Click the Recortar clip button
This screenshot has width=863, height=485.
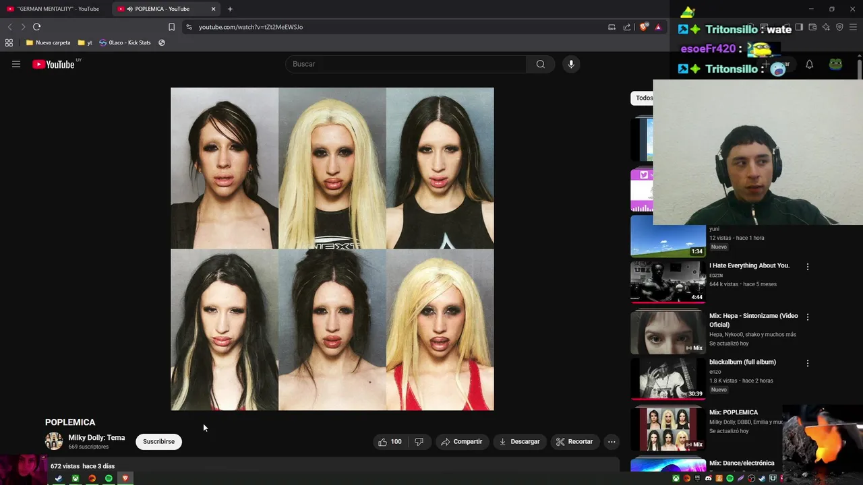click(x=574, y=442)
